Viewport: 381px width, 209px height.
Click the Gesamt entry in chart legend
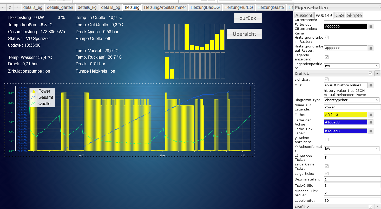click(46, 97)
